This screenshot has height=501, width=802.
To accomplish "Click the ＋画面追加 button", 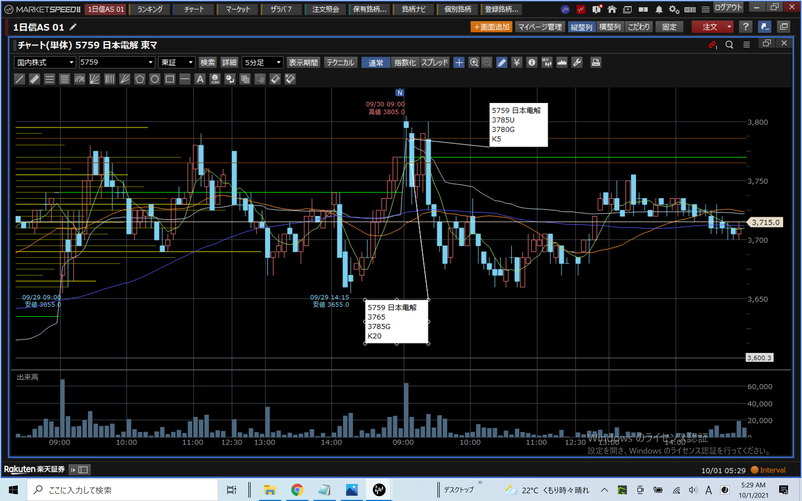I will (x=491, y=27).
